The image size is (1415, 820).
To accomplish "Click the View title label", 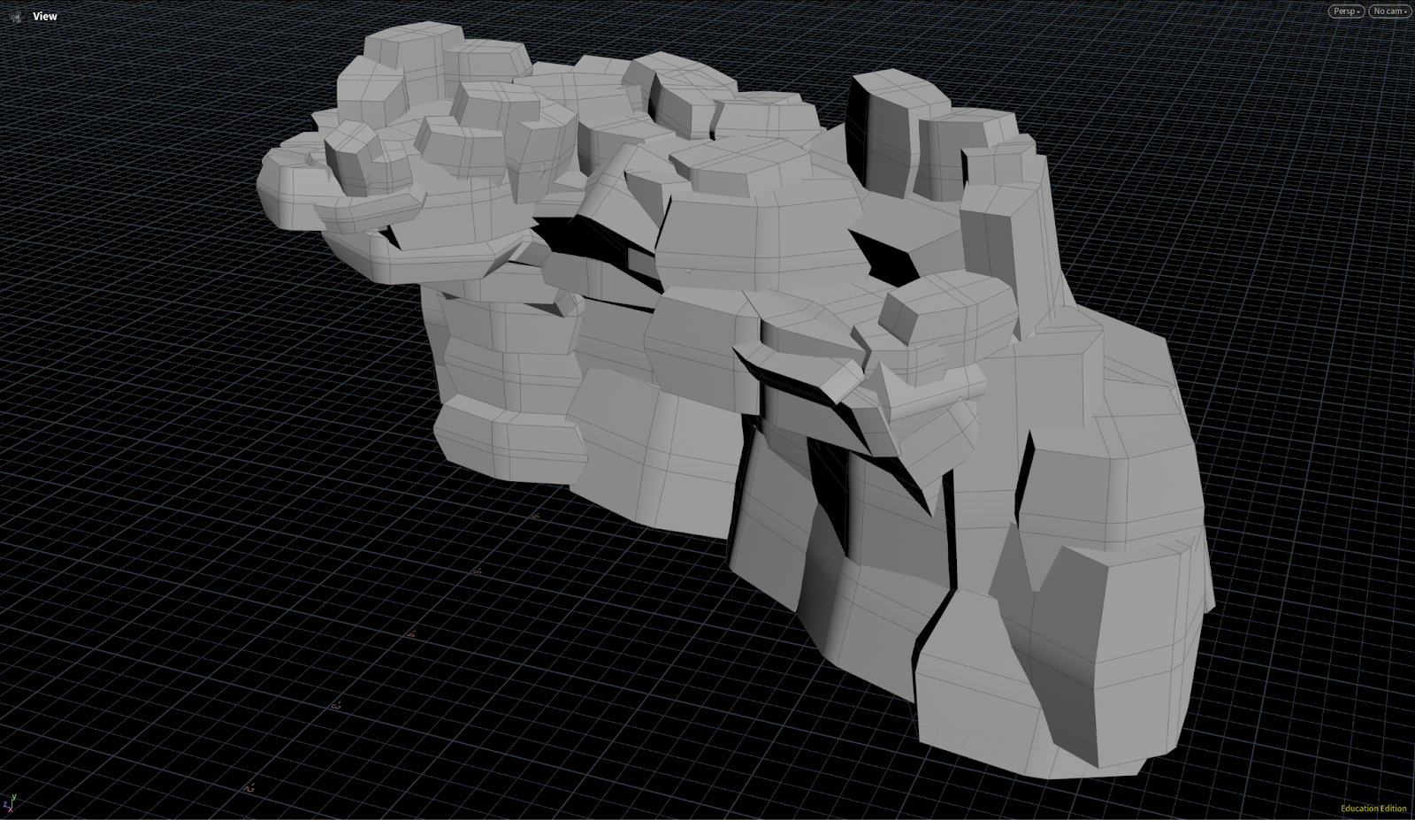I will tap(45, 16).
